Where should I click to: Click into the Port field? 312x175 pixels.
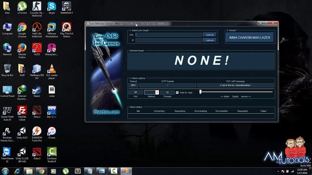[136, 92]
